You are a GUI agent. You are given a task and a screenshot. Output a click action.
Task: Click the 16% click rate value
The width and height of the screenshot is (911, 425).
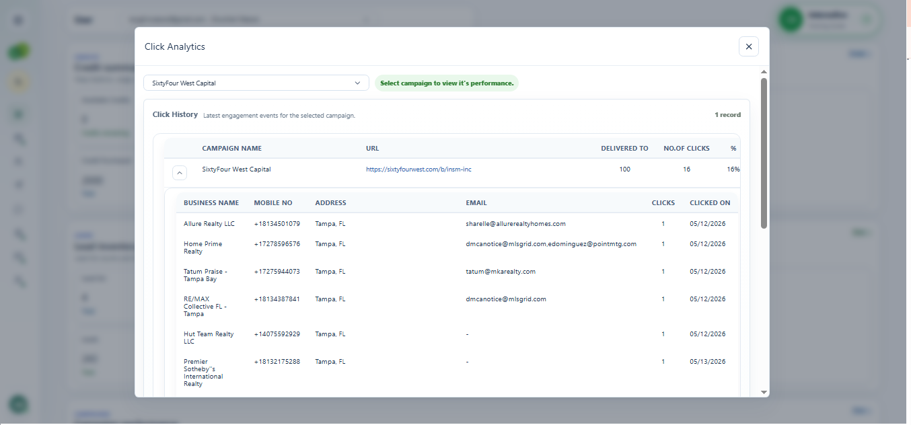coord(733,169)
